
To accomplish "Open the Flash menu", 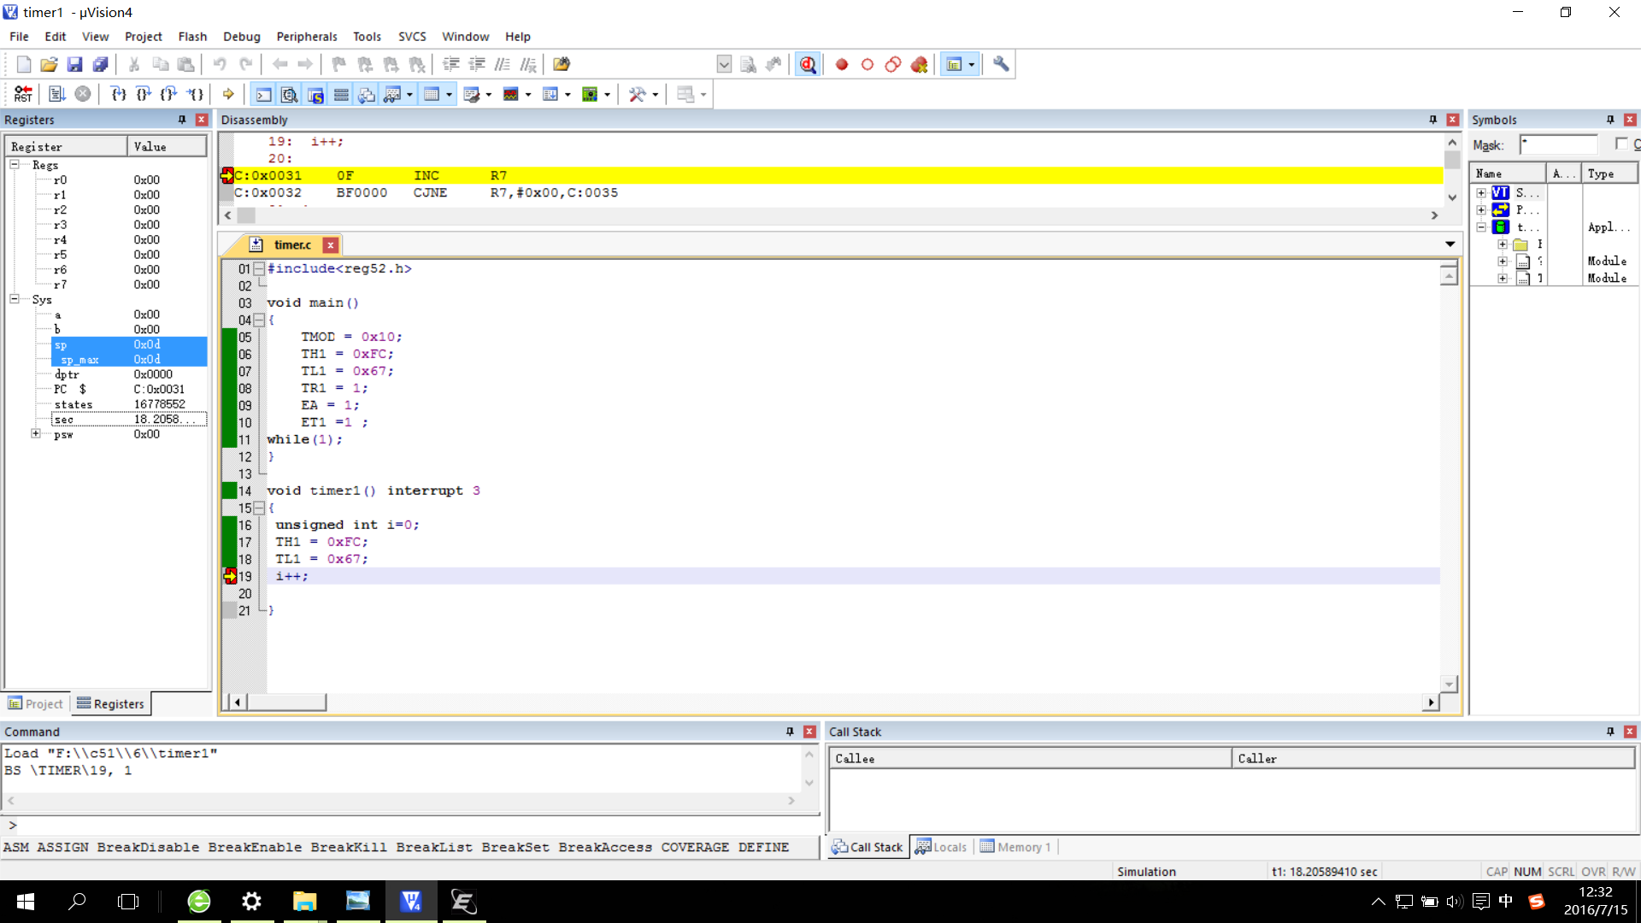I will [192, 37].
